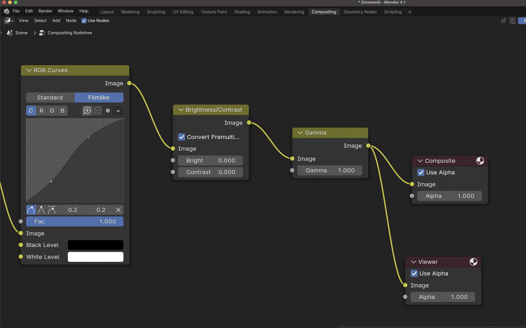526x328 pixels.
Task: Toggle curve clipping options button
Action: coord(108,111)
